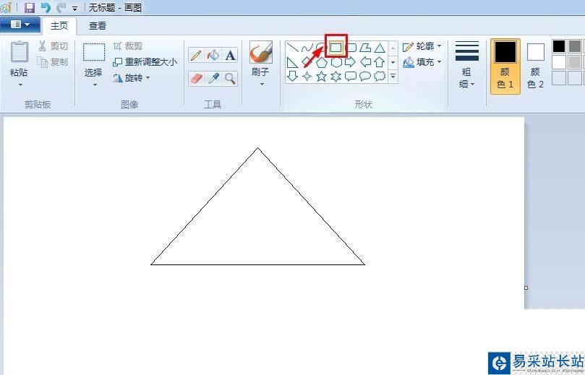Click the 复制 (Copy) button
The width and height of the screenshot is (585, 375).
point(53,62)
